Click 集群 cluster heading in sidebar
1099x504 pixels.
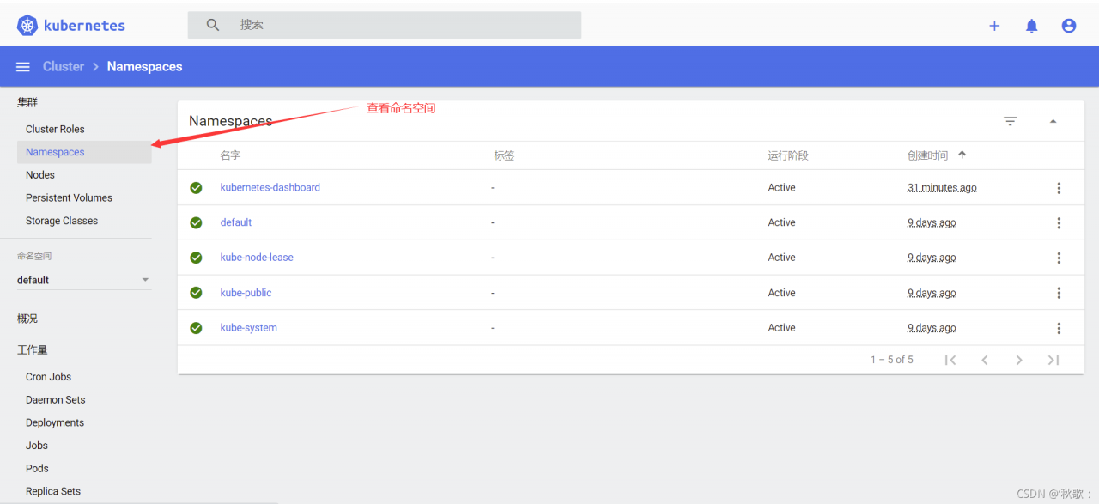click(27, 103)
